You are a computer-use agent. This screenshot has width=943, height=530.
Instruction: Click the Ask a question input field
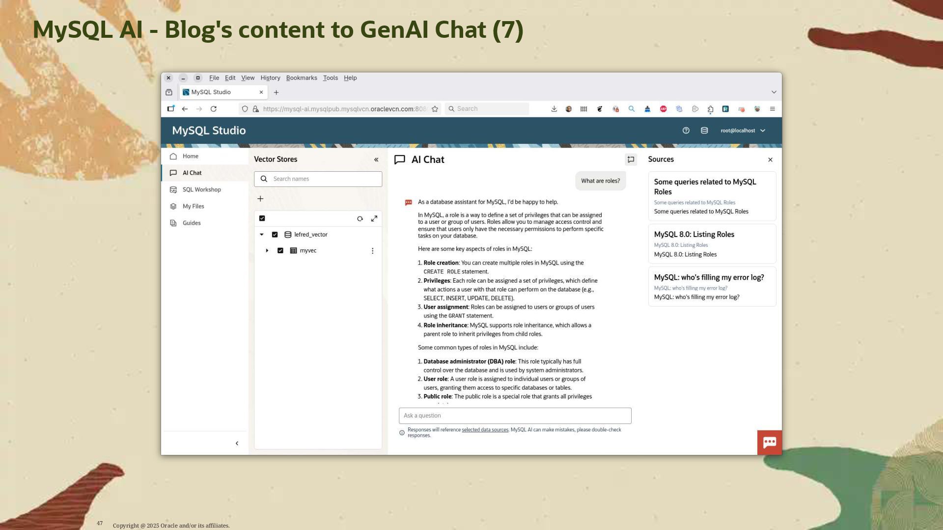pos(515,416)
